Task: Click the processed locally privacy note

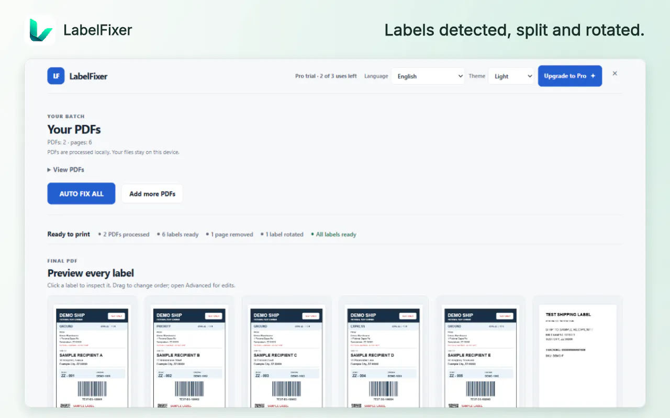Action: click(114, 152)
